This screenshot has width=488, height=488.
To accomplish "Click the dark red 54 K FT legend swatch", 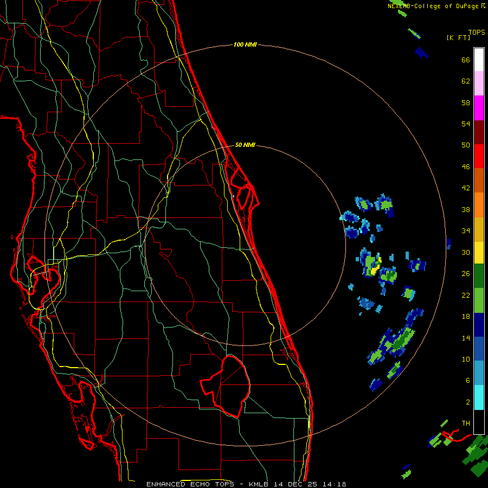I will click(479, 132).
